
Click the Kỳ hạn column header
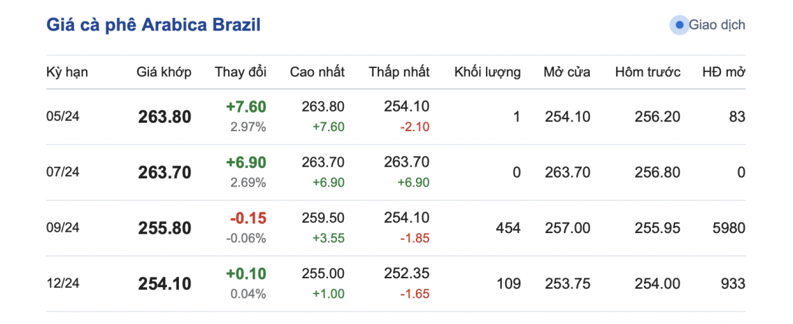coord(67,72)
